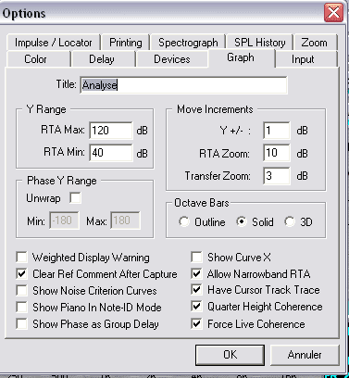Click the Transfer Zoom increment field

pyautogui.click(x=277, y=176)
